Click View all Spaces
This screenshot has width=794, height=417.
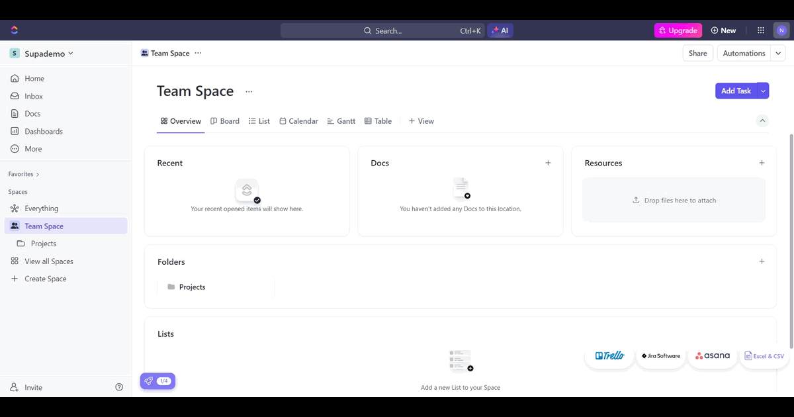pos(66,261)
